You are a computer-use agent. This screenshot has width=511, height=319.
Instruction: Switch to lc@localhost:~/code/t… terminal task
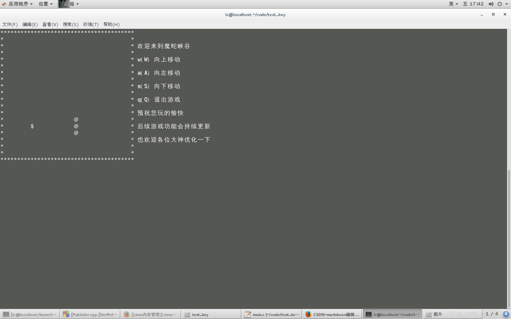[393, 314]
